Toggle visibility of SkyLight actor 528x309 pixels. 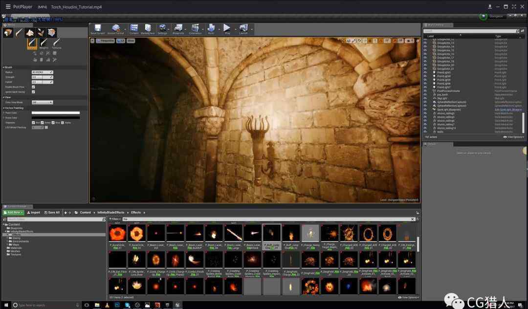[x=425, y=98]
